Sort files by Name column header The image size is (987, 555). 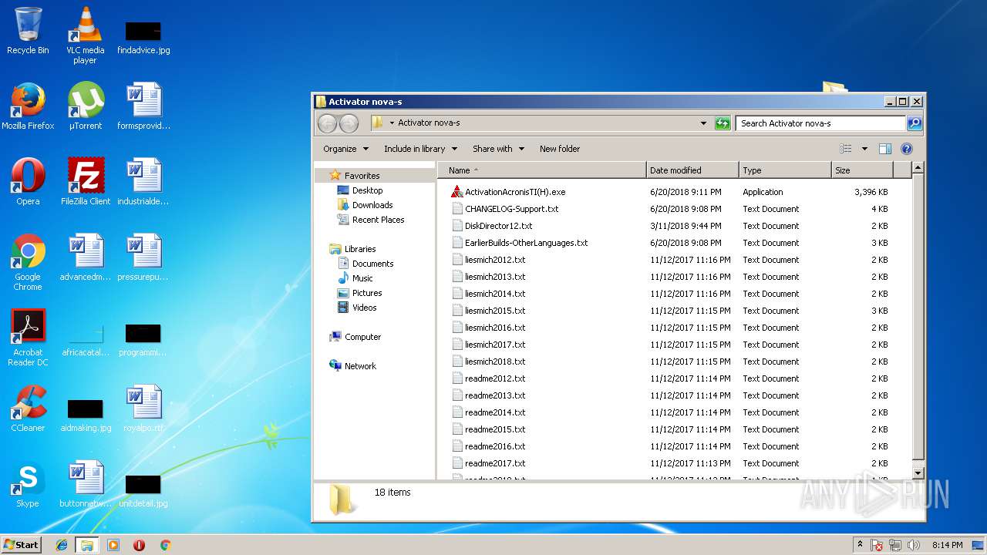click(x=541, y=170)
